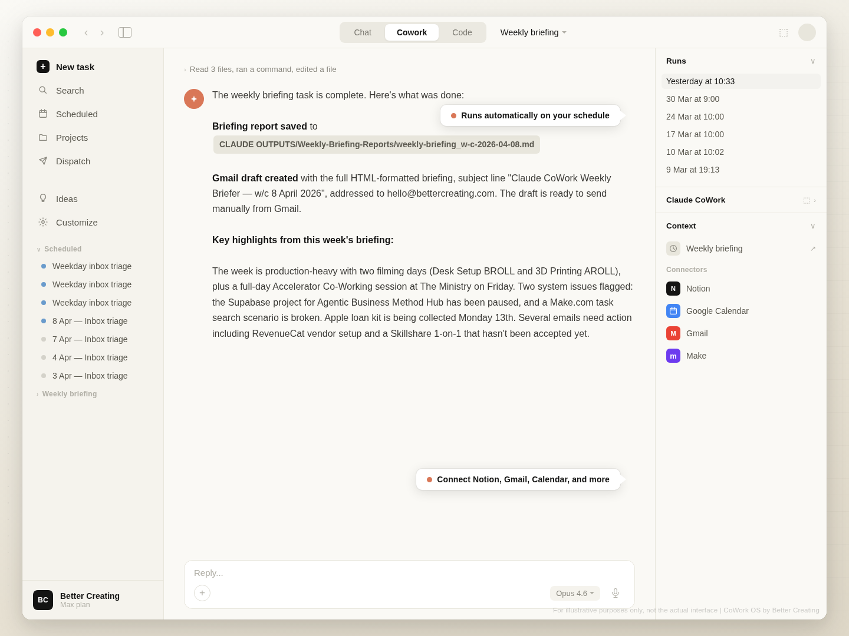Open the user avatar circle
Viewport: 849px width, 636px height.
pos(807,32)
